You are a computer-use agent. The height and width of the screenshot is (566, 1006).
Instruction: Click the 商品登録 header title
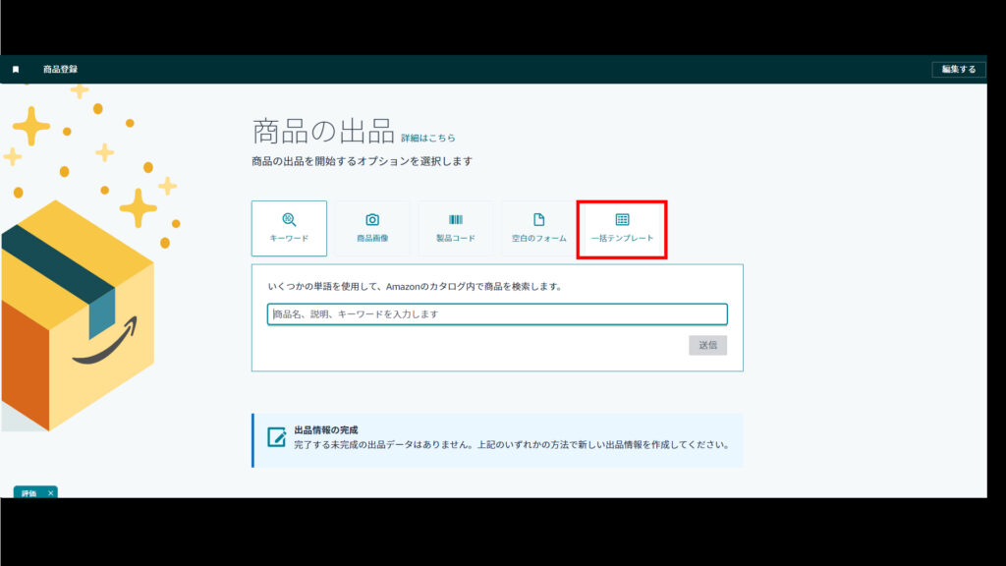[x=60, y=70]
